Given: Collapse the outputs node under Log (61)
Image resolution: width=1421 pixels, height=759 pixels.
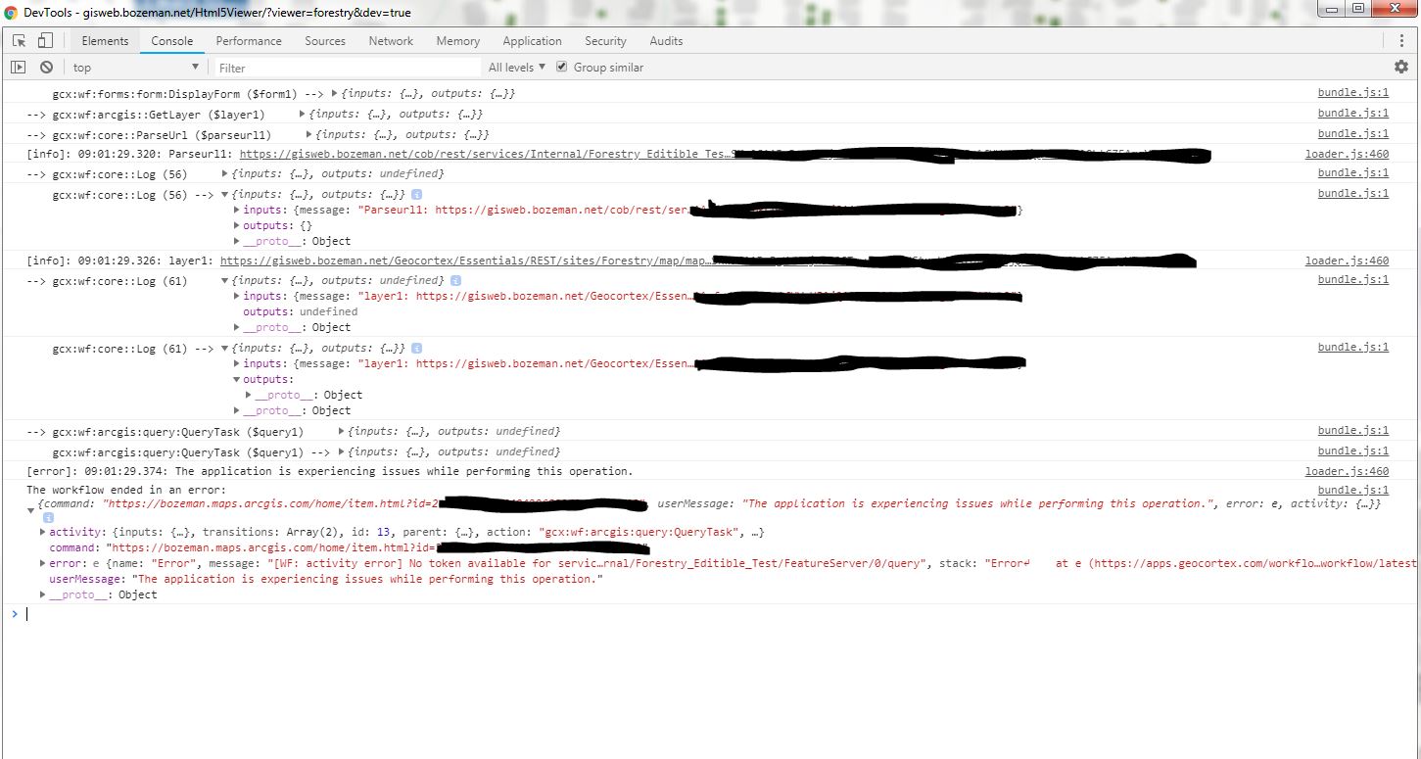Looking at the screenshot, I should coord(237,380).
